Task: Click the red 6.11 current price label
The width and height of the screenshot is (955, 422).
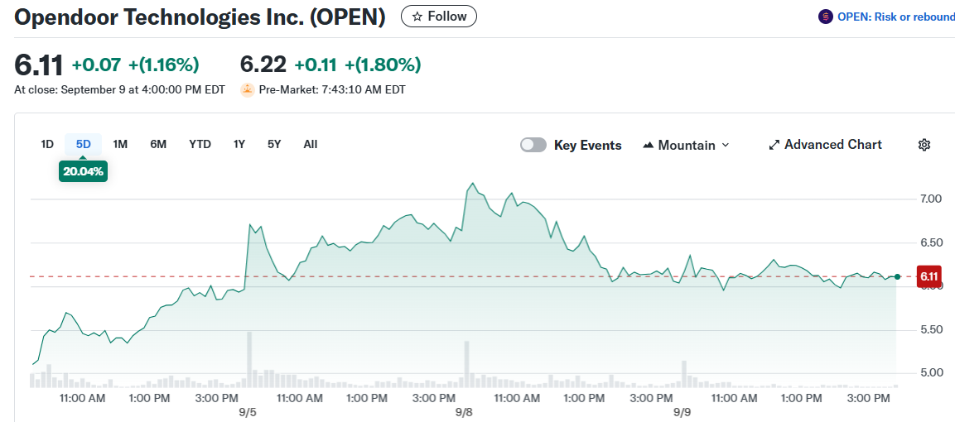Action: point(928,276)
